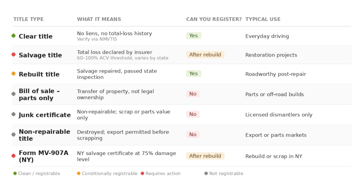Click the Yes badge in Clear title row
Image resolution: width=364 pixels, height=182 pixels.
(193, 36)
